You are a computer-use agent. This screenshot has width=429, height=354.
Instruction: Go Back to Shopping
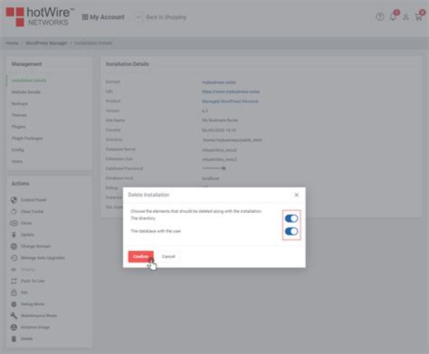[161, 17]
